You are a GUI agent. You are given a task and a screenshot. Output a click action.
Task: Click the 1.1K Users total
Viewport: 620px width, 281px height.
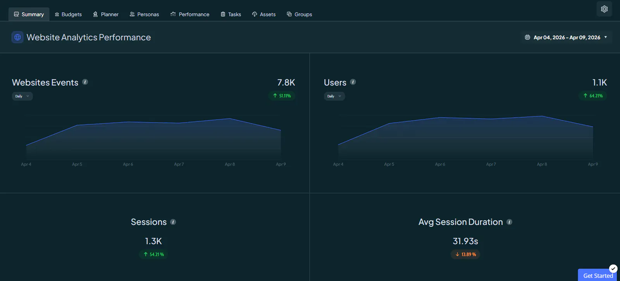[x=599, y=82]
